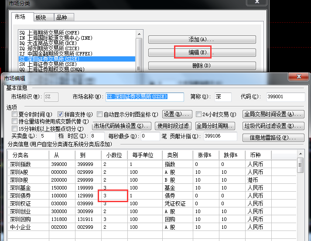
Task: Click the 每手单位 column header
Action: 145,155
